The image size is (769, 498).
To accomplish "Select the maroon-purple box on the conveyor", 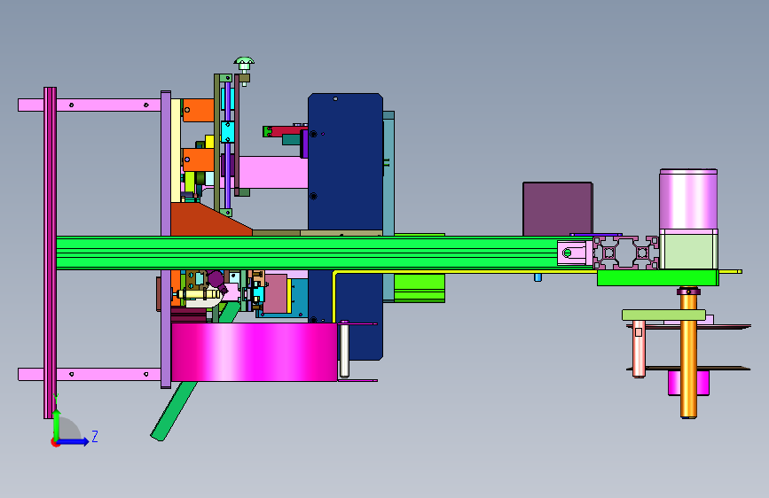I will [557, 209].
